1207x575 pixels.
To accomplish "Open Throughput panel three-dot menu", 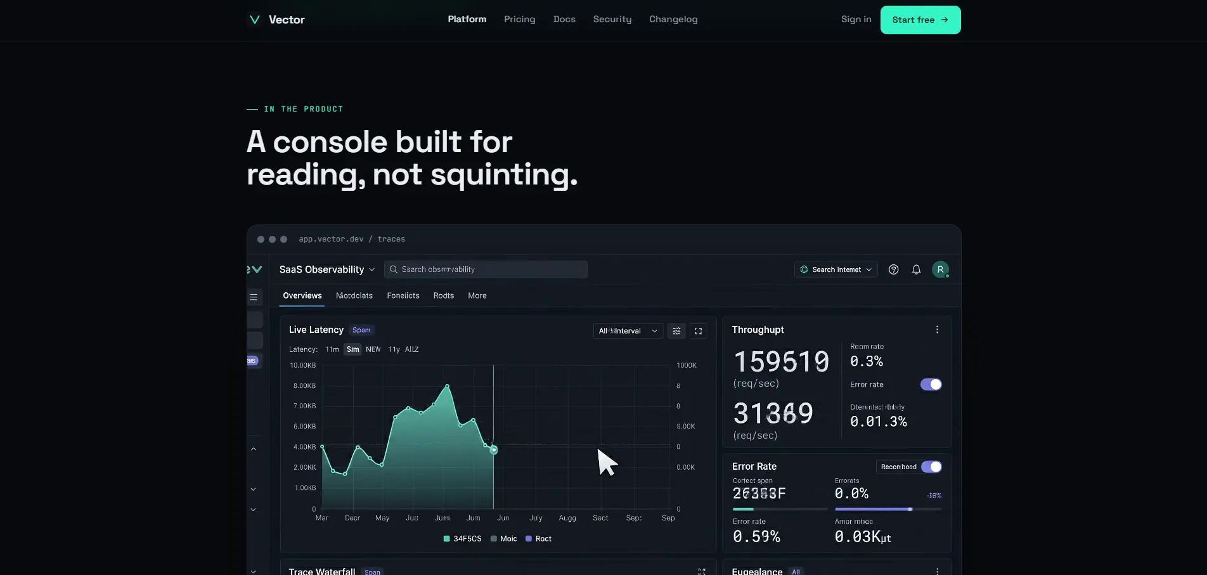I will 937,330.
